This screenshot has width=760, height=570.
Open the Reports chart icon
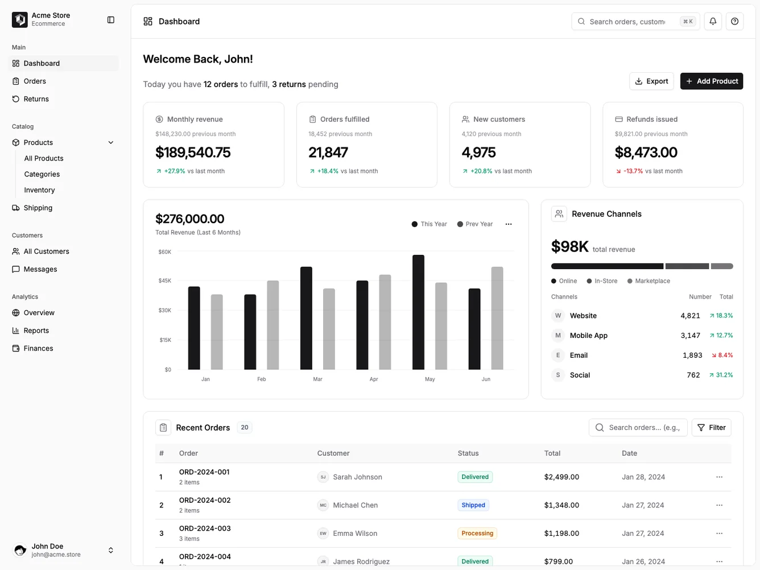[x=16, y=331]
